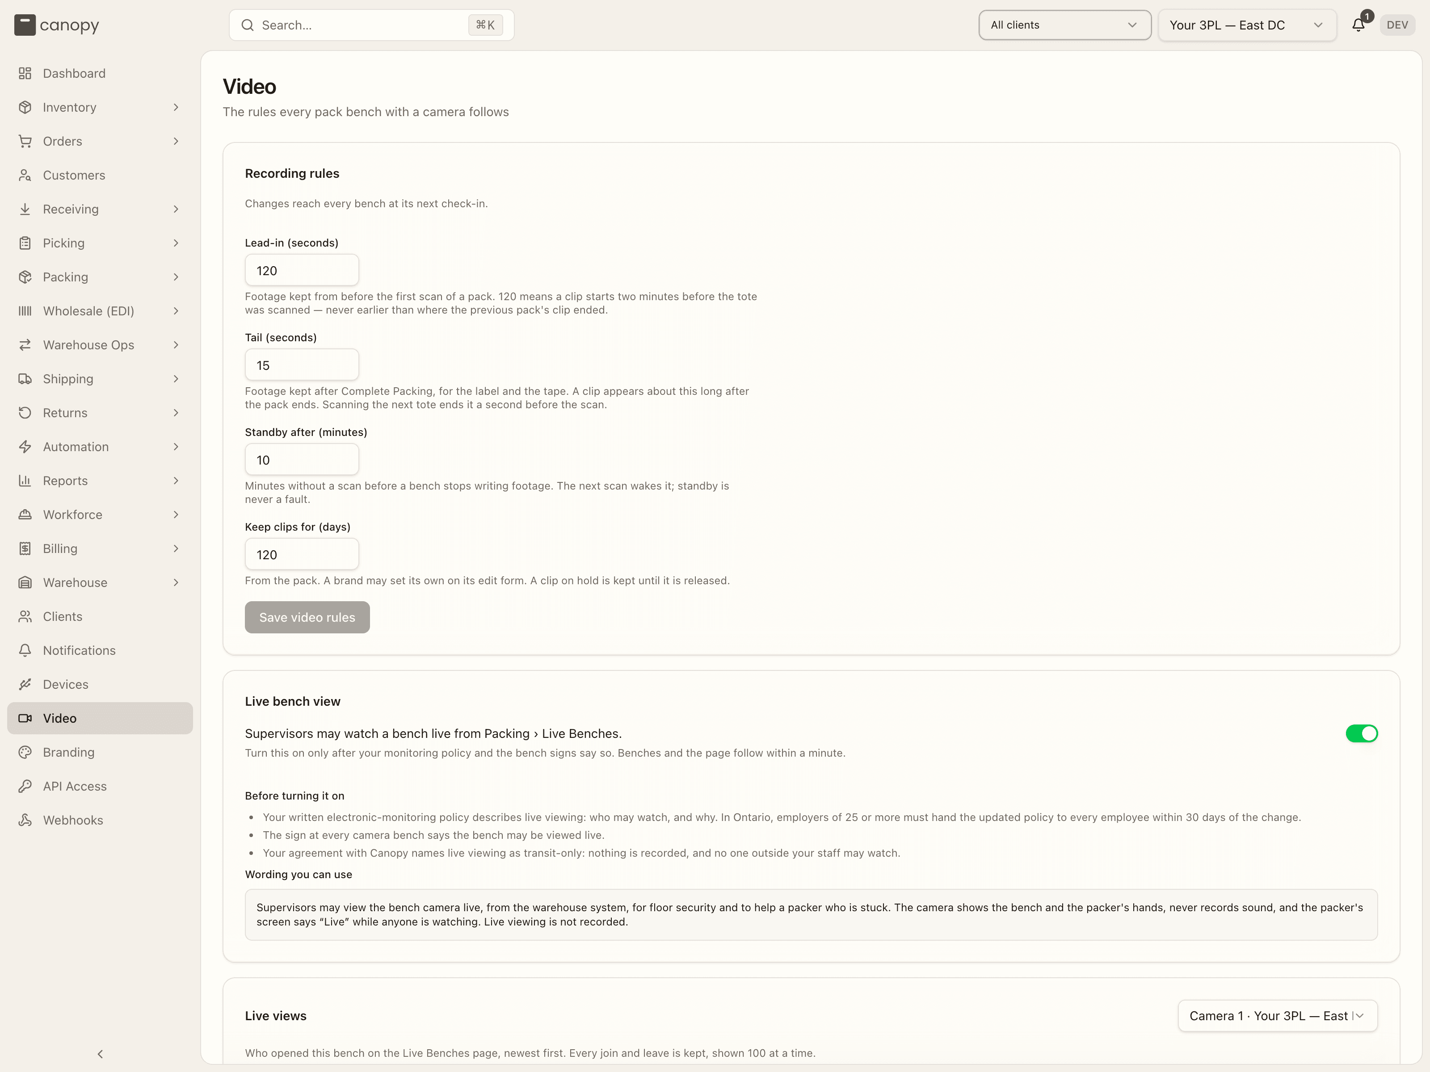Expand the Warehouse submenu chevron
The image size is (1430, 1072).
pos(176,583)
